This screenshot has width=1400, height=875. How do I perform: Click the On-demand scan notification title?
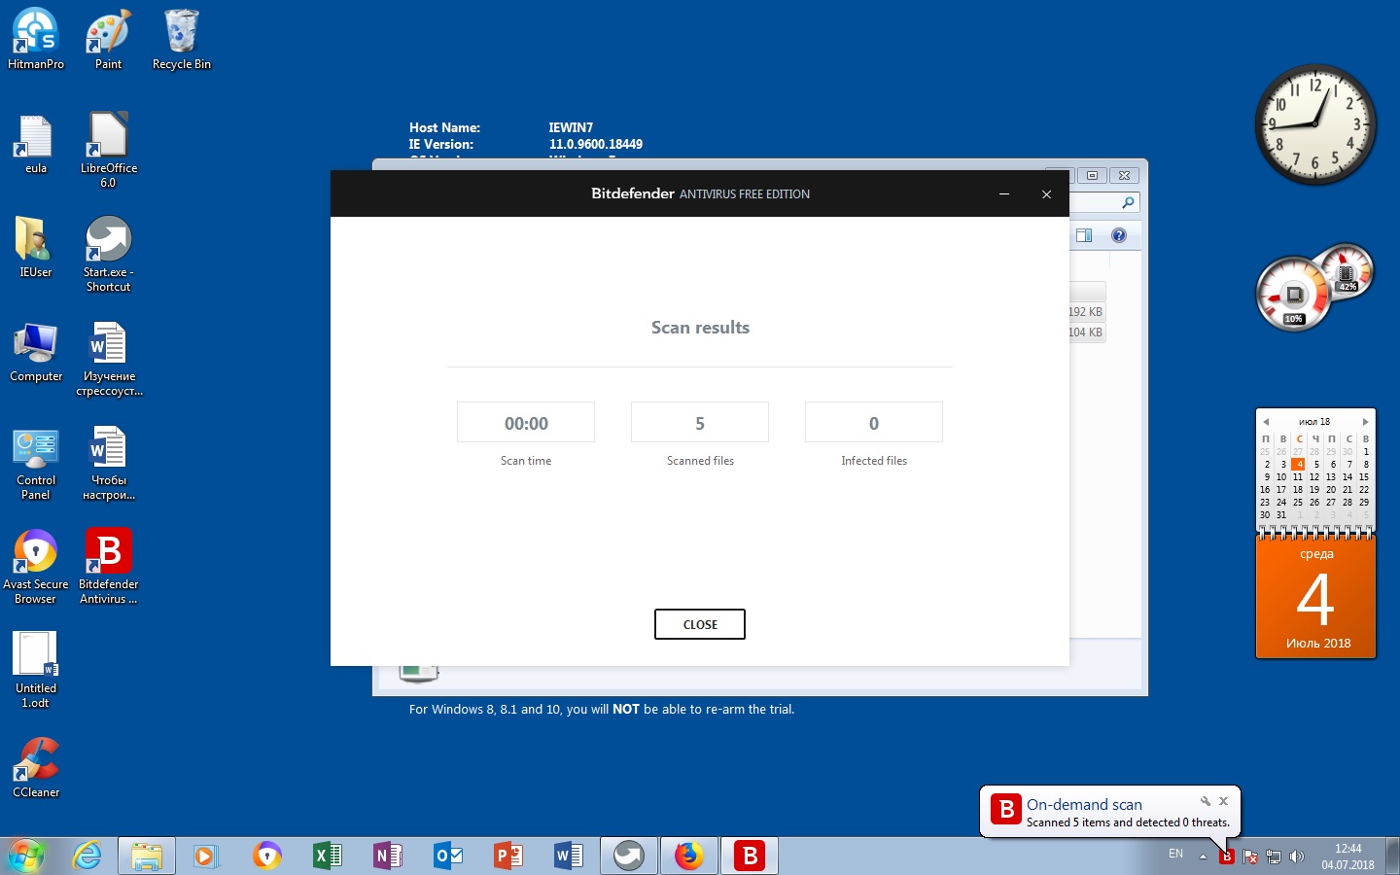[1084, 804]
